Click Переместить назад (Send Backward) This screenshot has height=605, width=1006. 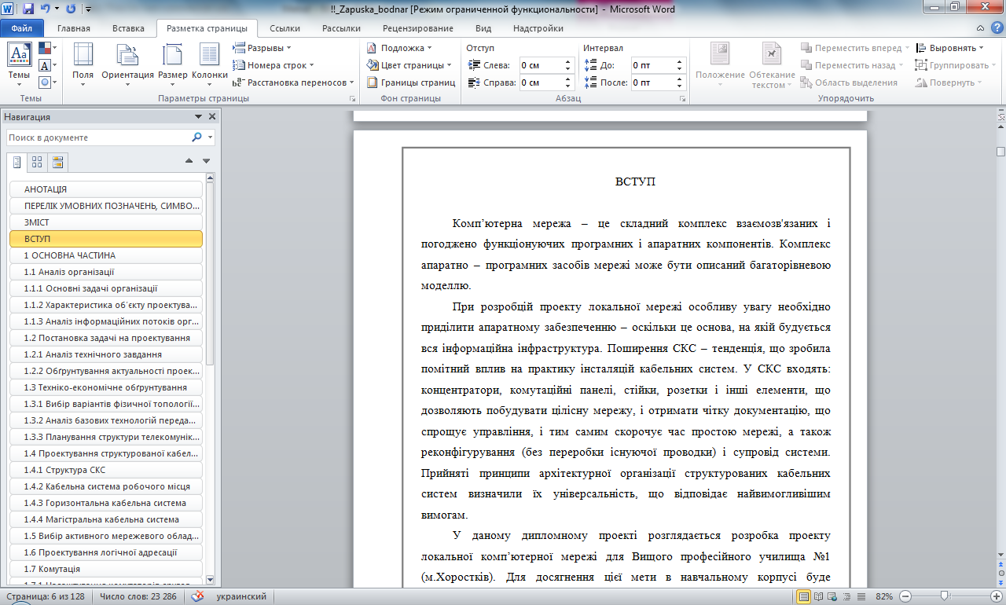pos(853,65)
